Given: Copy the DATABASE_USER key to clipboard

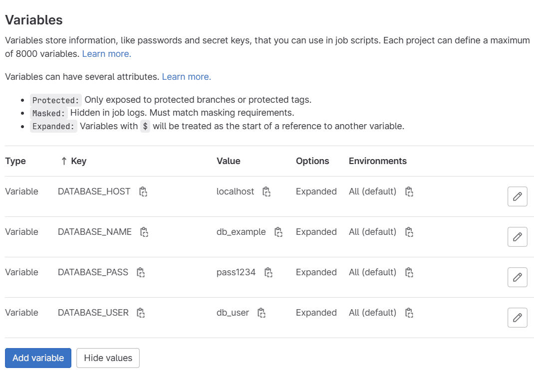Looking at the screenshot, I should point(141,313).
